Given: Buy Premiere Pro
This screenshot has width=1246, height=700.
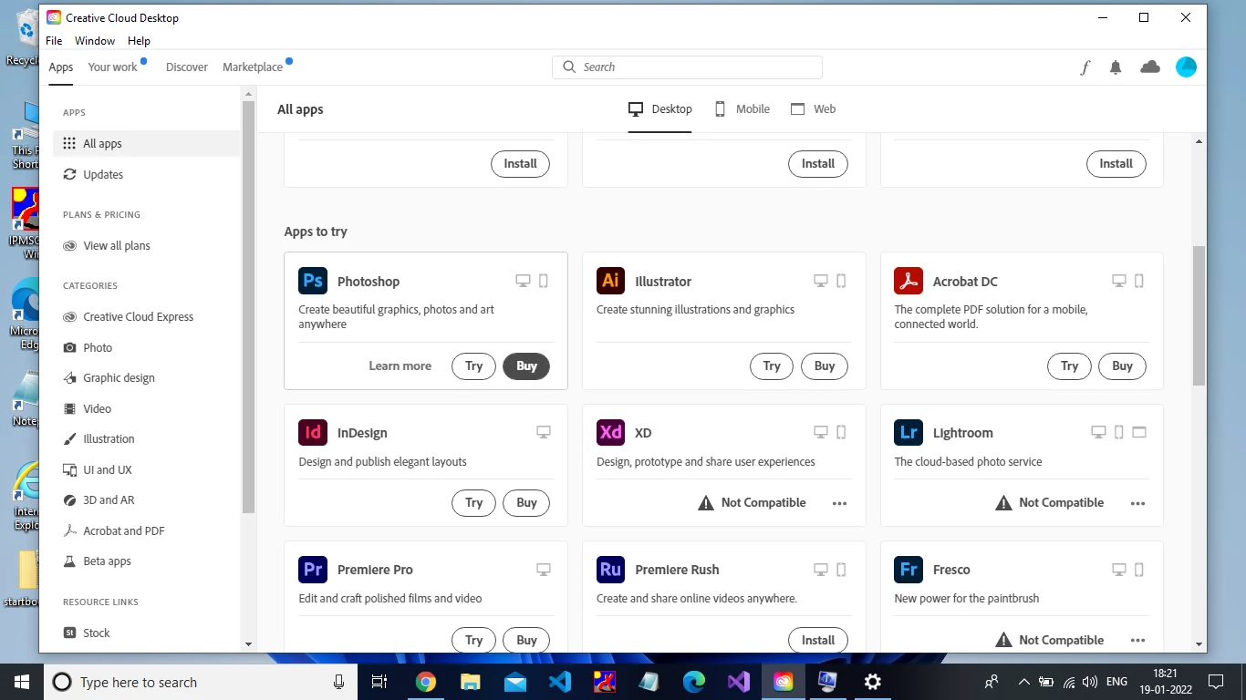Looking at the screenshot, I should [526, 640].
